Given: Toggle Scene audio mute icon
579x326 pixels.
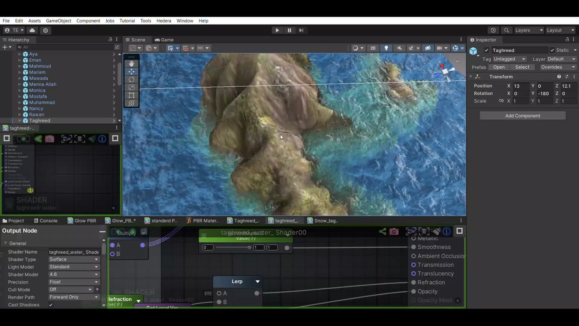Looking at the screenshot, I should (x=400, y=48).
